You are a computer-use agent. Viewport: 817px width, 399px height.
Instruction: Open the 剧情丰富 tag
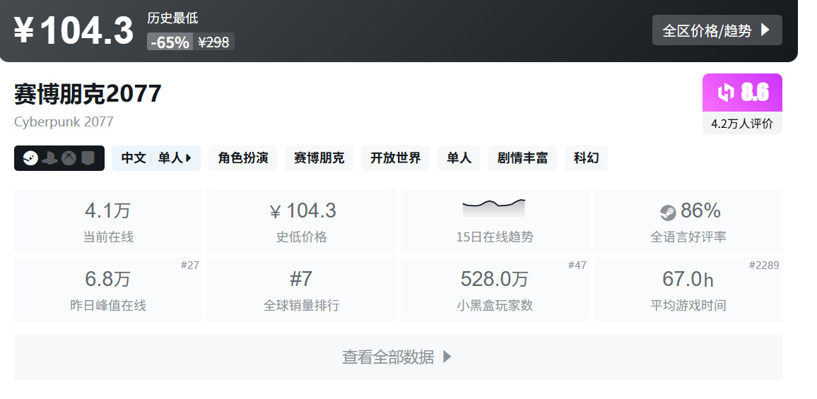coord(522,157)
